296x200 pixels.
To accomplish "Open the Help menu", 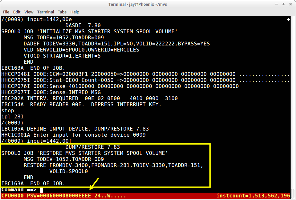I will pos(75,12).
